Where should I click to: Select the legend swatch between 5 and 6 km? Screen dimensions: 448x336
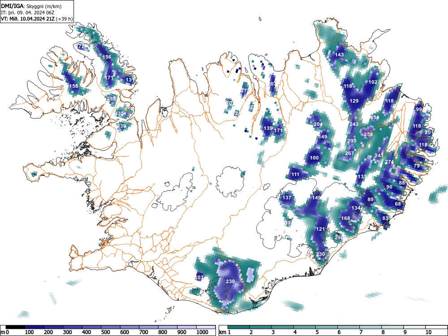pyautogui.click(x=327, y=327)
